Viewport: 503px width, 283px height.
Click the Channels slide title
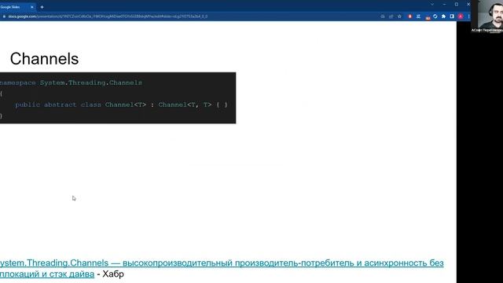(x=44, y=59)
